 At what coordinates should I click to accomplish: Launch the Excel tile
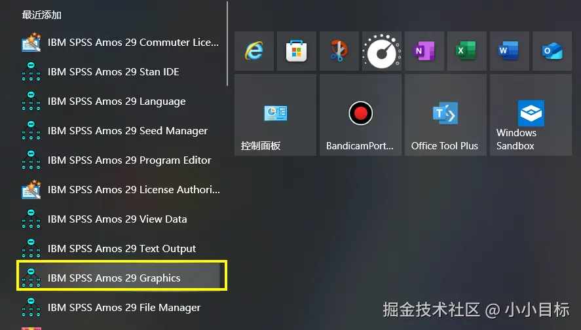point(467,51)
